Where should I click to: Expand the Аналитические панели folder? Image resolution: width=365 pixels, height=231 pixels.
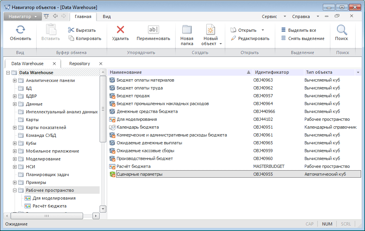click(x=15, y=81)
